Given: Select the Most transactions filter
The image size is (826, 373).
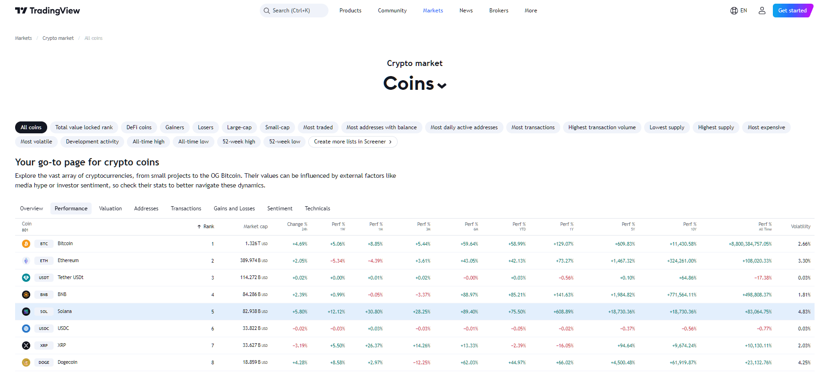Looking at the screenshot, I should click(x=533, y=127).
